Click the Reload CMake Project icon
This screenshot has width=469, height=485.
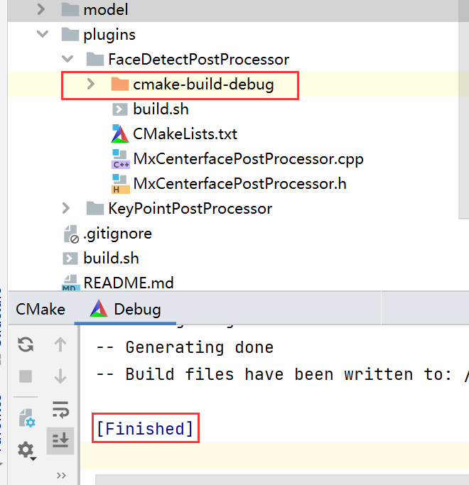(26, 345)
